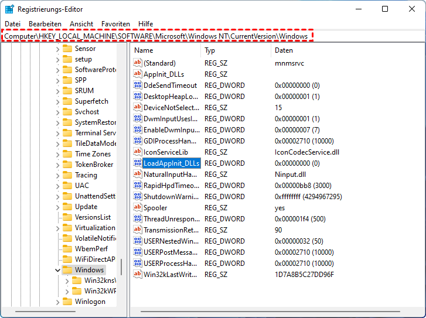The height and width of the screenshot is (318, 426).
Task: Expand the Sensor key
Action: click(57, 49)
